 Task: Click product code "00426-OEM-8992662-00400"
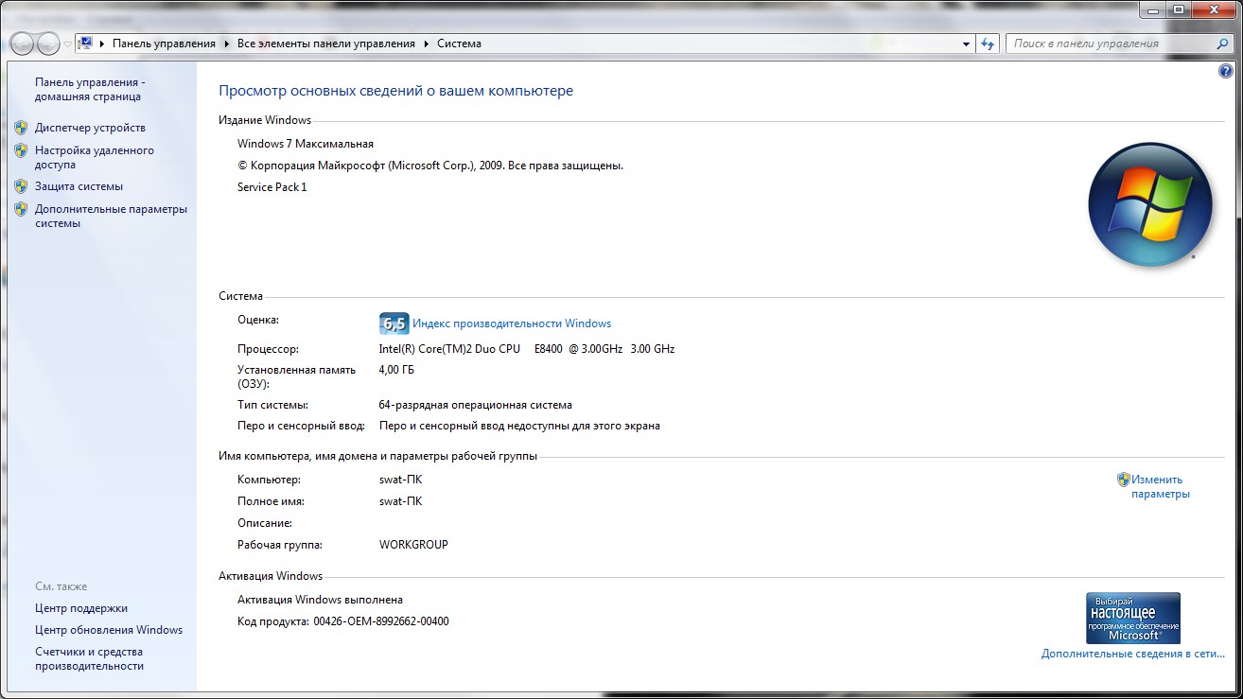point(381,621)
